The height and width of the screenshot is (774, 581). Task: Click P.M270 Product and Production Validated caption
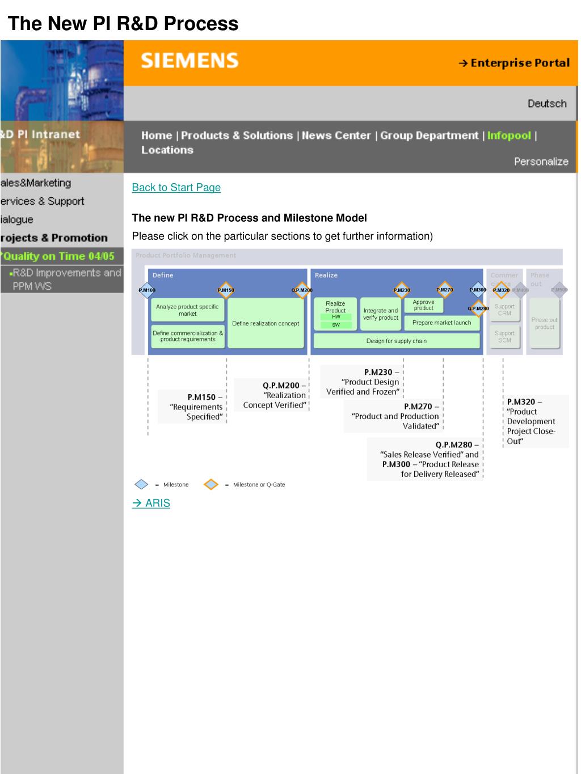click(393, 416)
